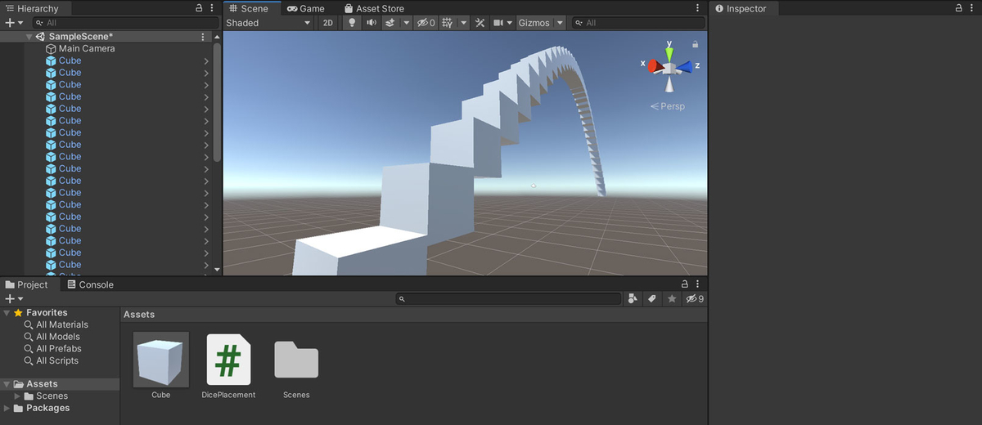This screenshot has width=982, height=425.
Task: Toggle hidden packages visibility showing 9
Action: point(695,299)
